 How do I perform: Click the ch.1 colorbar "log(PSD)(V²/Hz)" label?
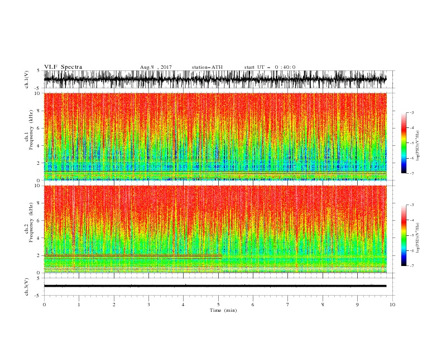pyautogui.click(x=418, y=146)
